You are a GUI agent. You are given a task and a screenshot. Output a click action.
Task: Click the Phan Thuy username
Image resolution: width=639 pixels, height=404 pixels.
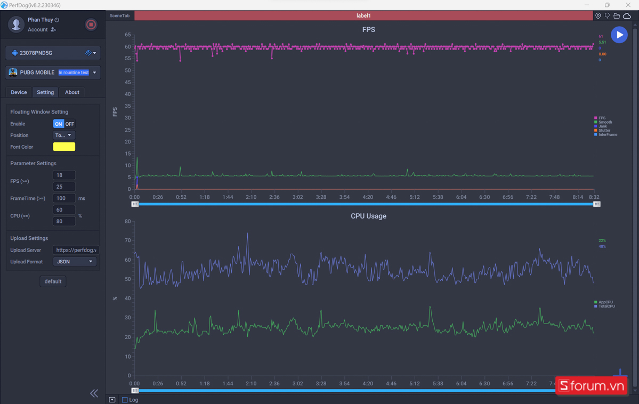click(41, 20)
